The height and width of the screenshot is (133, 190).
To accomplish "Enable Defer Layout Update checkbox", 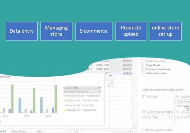I will [143, 130].
